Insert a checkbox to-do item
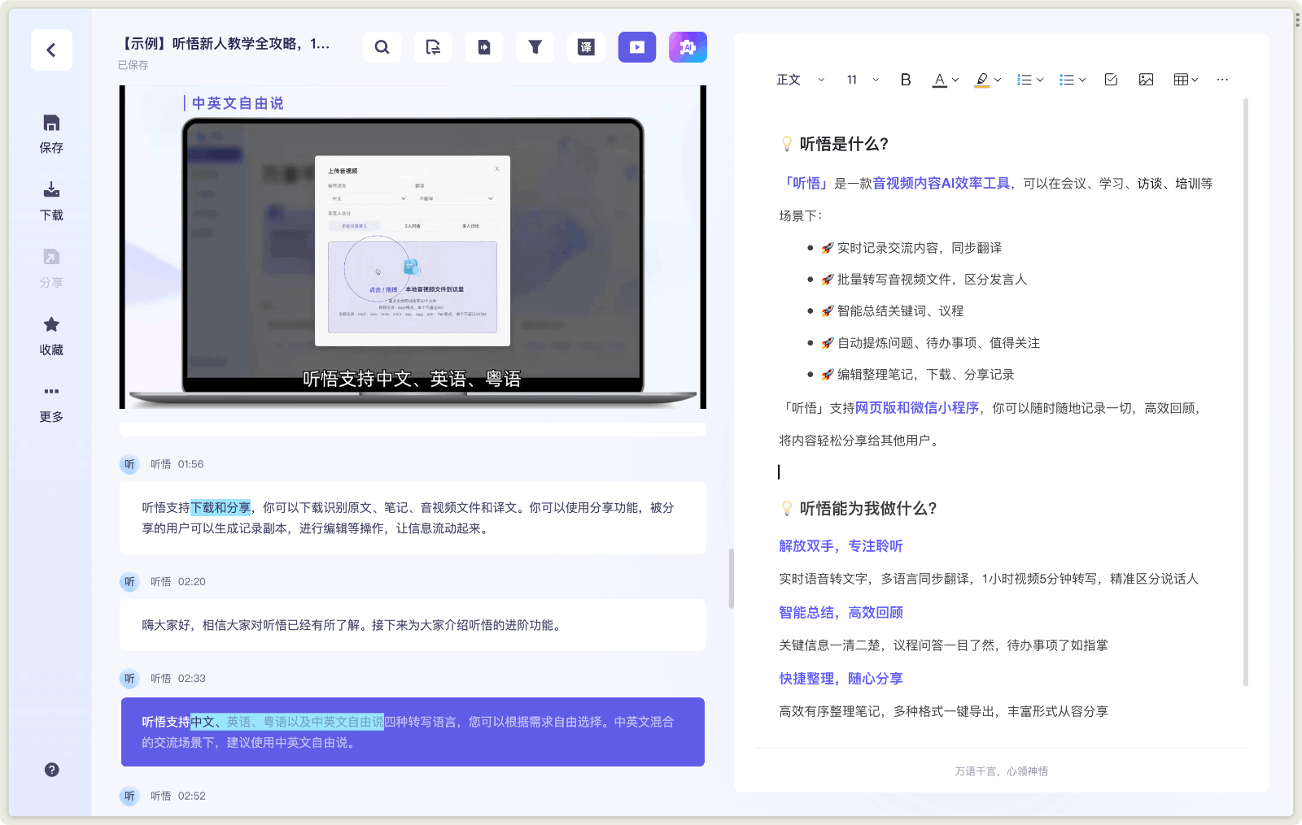Image resolution: width=1302 pixels, height=825 pixels. pos(1111,80)
